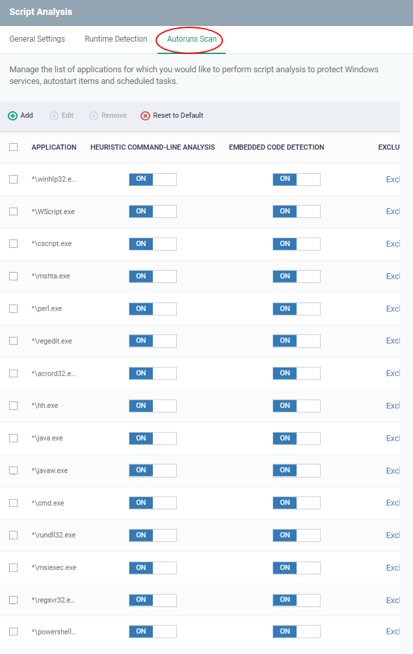
Task: Open Exclusions link for *\winhlp32 row
Action: pos(393,180)
